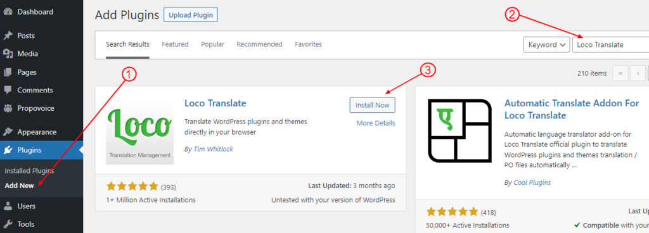The image size is (649, 233).
Task: Click the Loco Translate logo thumbnail
Action: pos(140,131)
